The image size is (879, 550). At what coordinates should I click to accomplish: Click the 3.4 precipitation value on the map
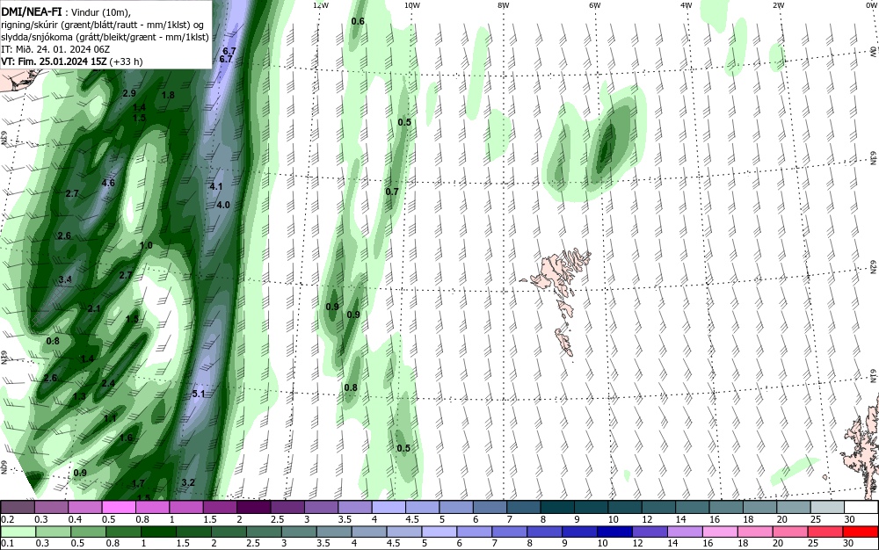[65, 279]
